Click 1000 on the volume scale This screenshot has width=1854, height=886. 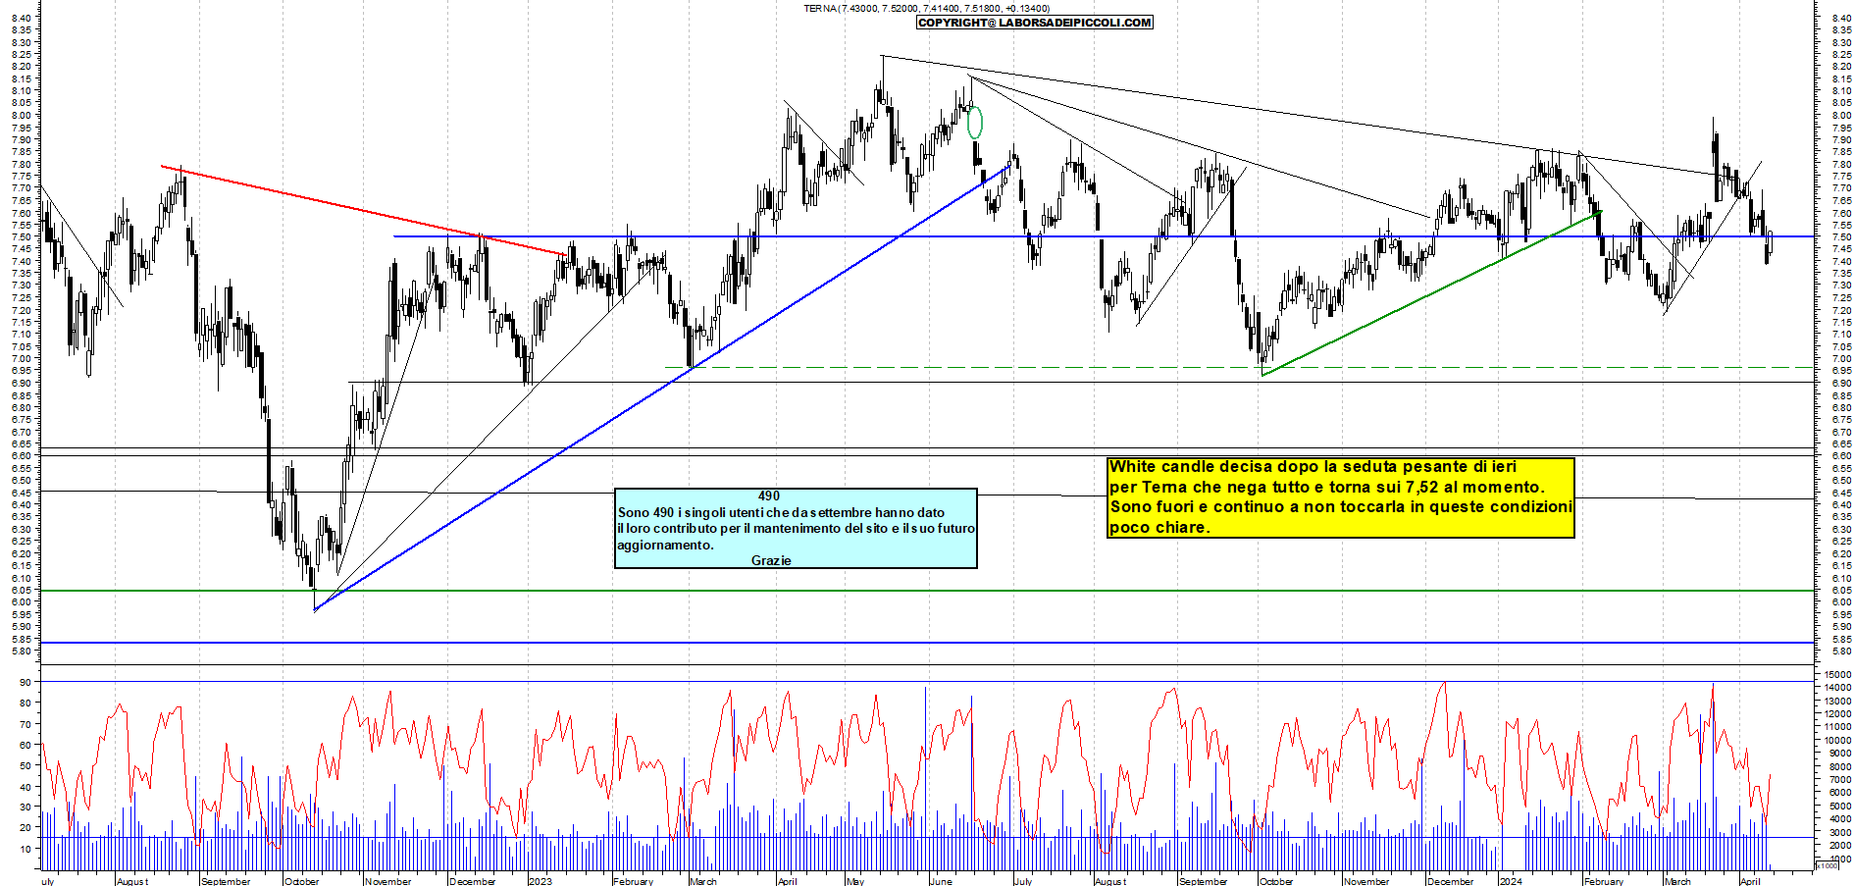(1840, 859)
